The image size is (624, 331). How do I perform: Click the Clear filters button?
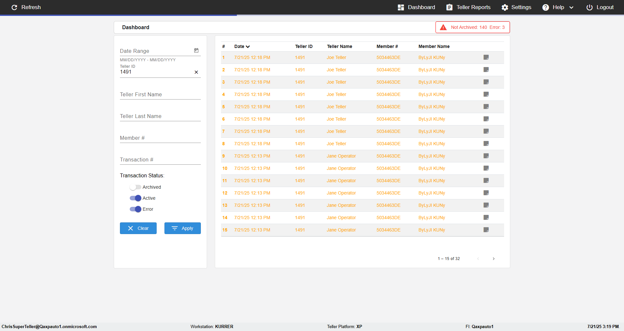coord(138,228)
